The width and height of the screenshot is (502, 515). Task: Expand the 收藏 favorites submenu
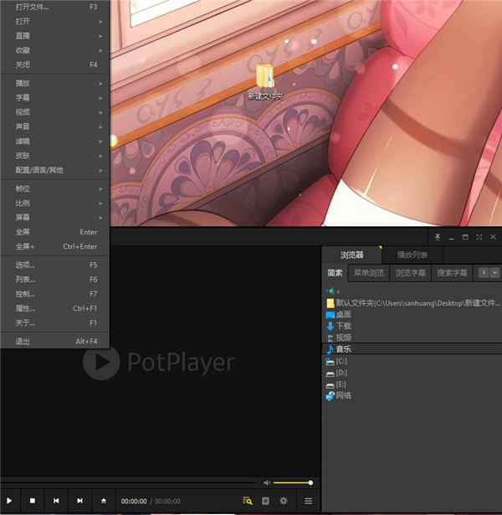55,50
